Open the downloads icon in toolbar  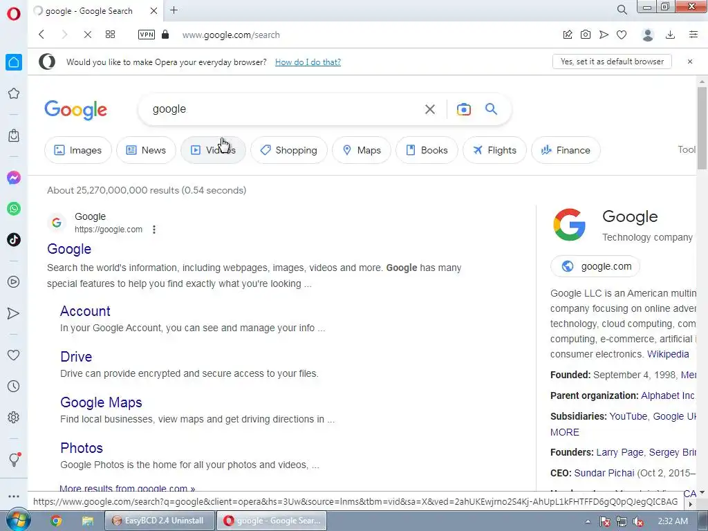(671, 35)
